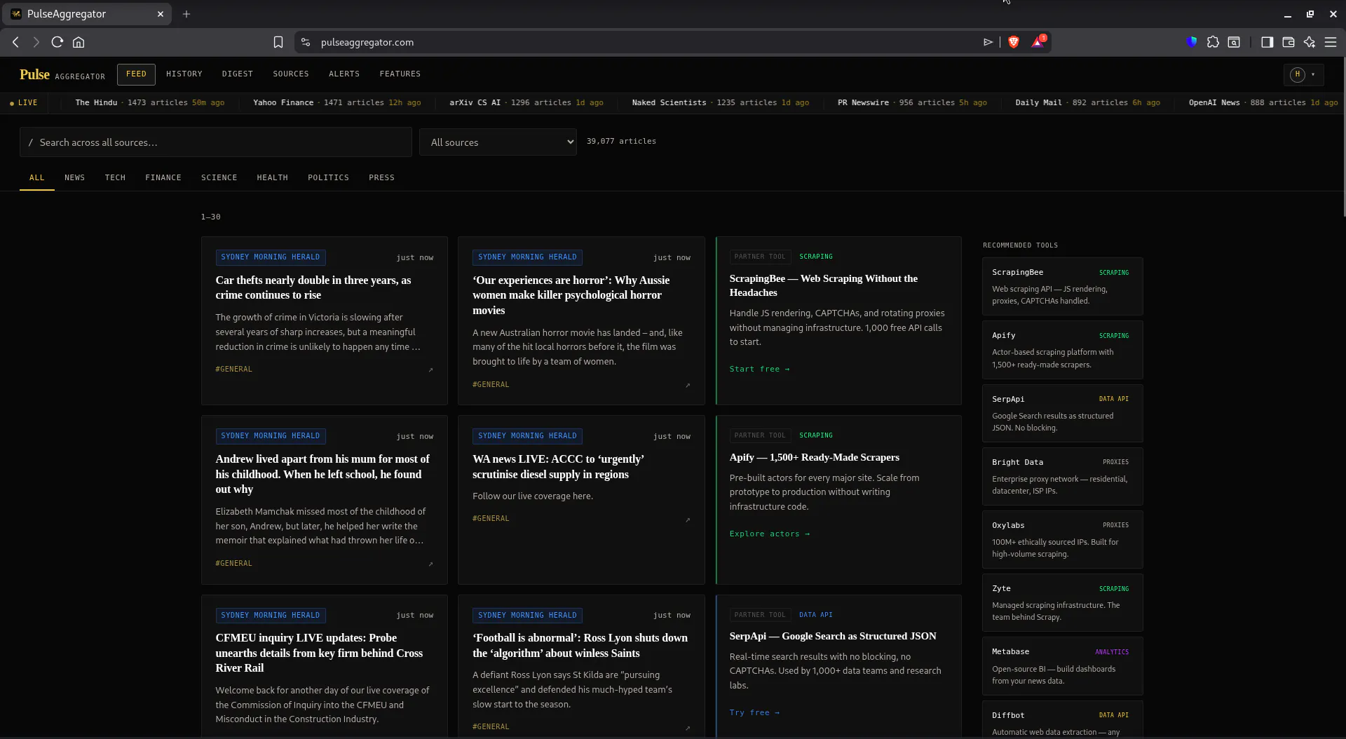Image resolution: width=1346 pixels, height=739 pixels.
Task: Click the browser forward arrow
Action: pyautogui.click(x=36, y=42)
